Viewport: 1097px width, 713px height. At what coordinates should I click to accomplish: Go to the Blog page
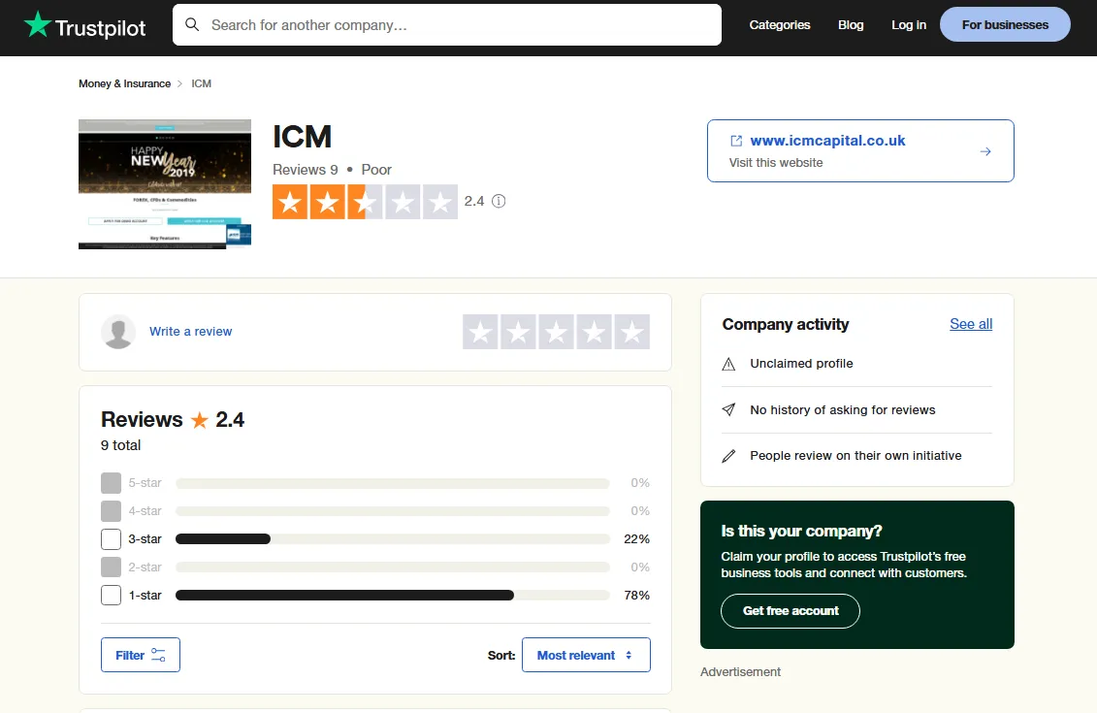click(x=851, y=25)
